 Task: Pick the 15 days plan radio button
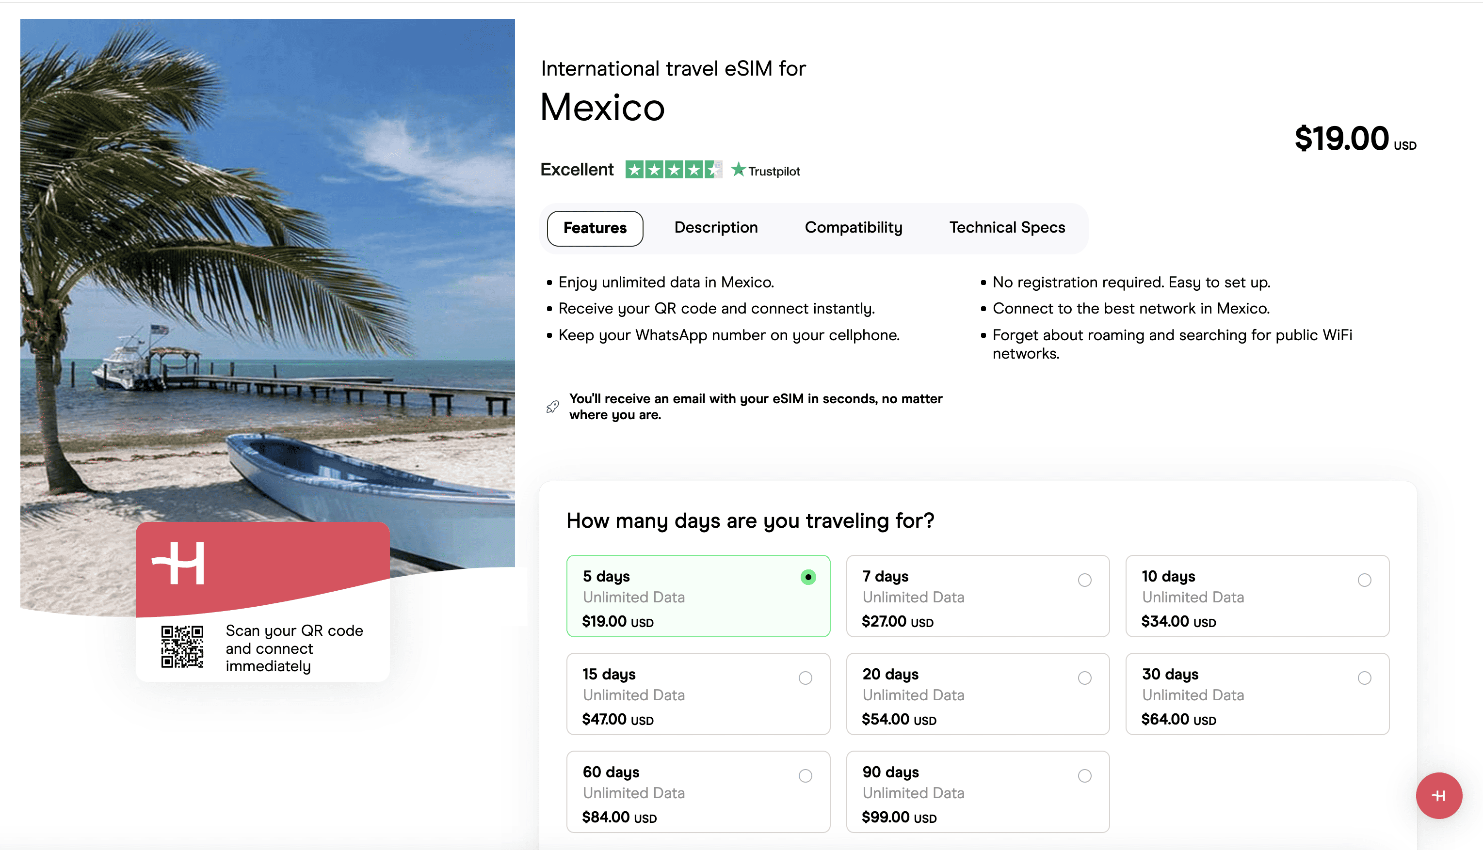[805, 678]
